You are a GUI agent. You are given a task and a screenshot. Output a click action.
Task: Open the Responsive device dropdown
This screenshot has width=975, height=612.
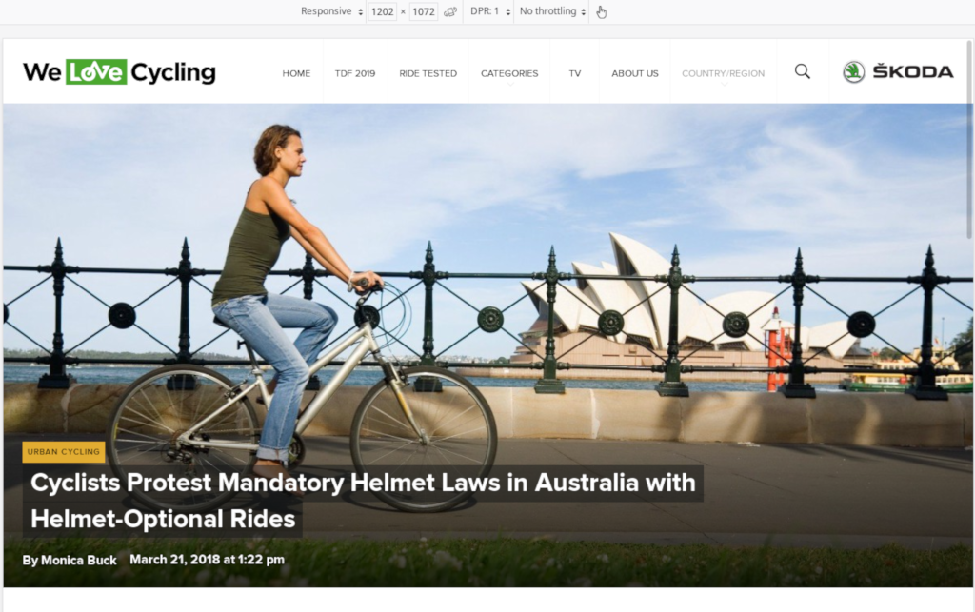(331, 11)
